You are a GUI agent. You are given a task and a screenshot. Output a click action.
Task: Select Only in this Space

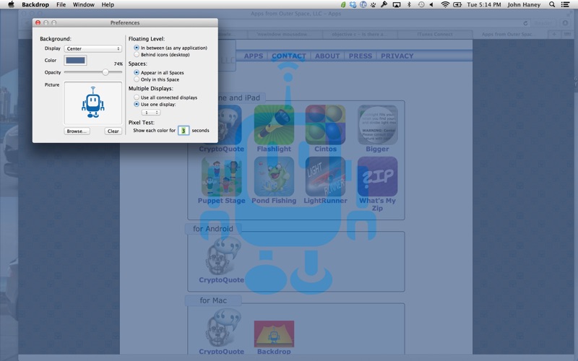coord(137,79)
